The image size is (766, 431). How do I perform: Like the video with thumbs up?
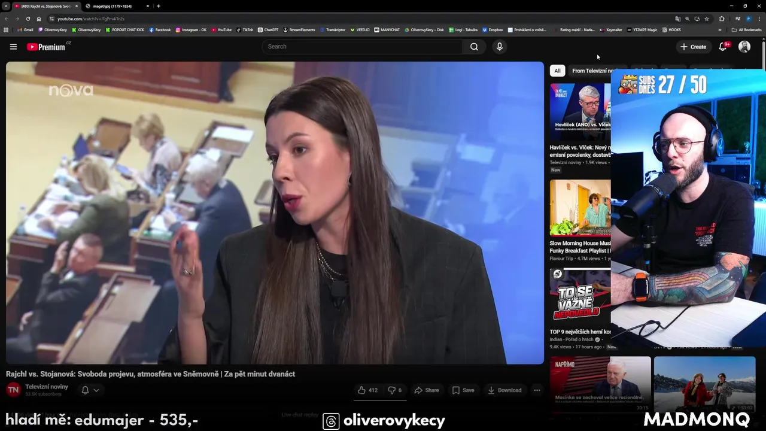point(367,390)
